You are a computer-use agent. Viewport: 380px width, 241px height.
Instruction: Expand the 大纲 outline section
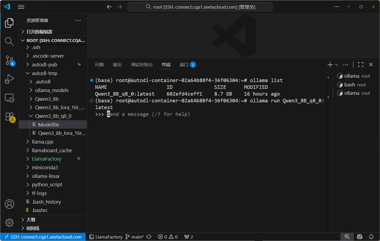coord(53,220)
